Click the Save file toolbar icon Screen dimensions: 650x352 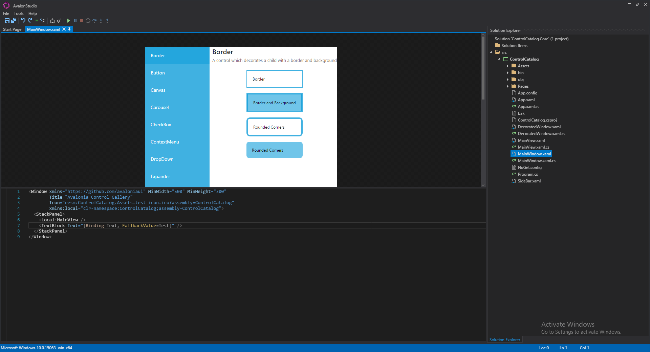[x=7, y=21]
